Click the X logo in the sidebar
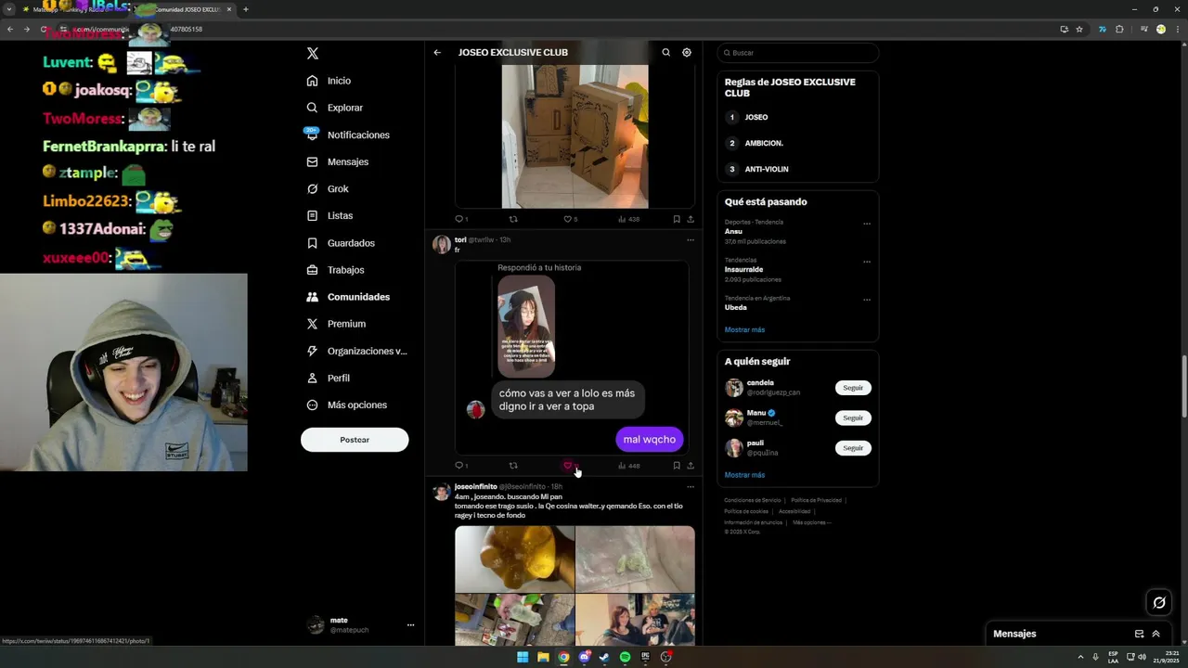Screen dimensions: 1188x668 (x=313, y=54)
